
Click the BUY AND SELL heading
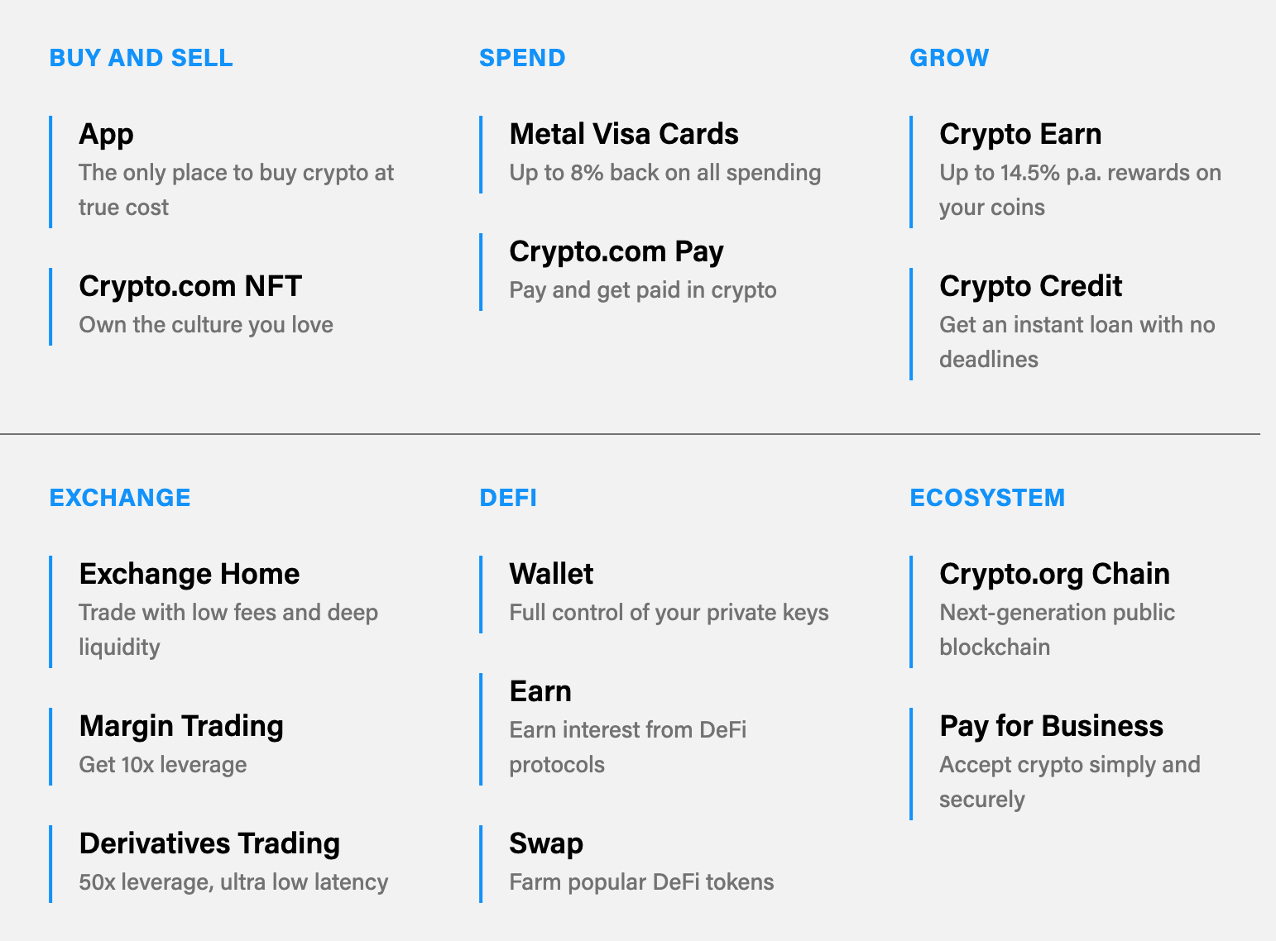tap(142, 58)
